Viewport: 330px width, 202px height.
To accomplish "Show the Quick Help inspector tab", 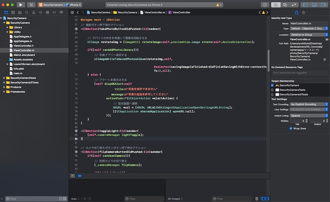I will point(304,13).
